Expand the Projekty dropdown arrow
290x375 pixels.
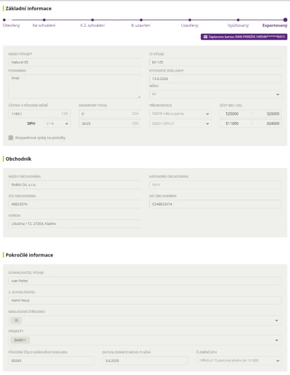277,340
